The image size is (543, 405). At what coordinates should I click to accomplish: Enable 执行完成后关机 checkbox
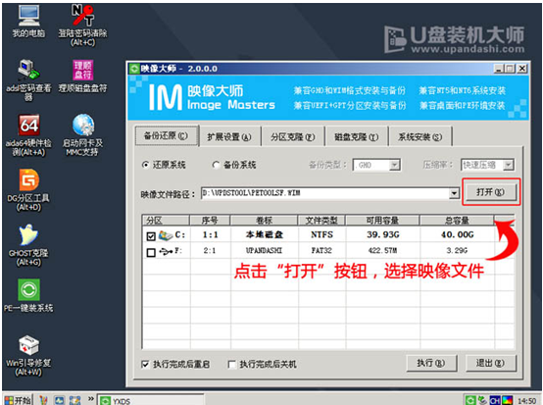coord(232,364)
